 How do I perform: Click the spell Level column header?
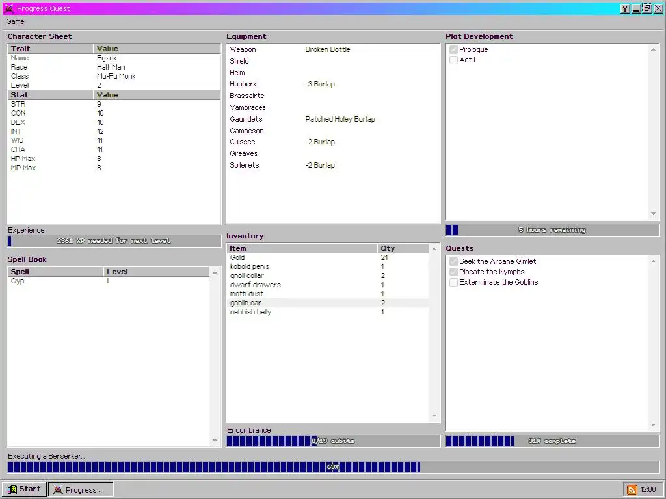[x=156, y=272]
